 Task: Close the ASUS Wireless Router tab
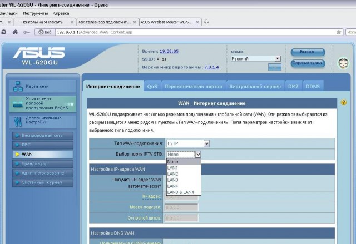197,22
